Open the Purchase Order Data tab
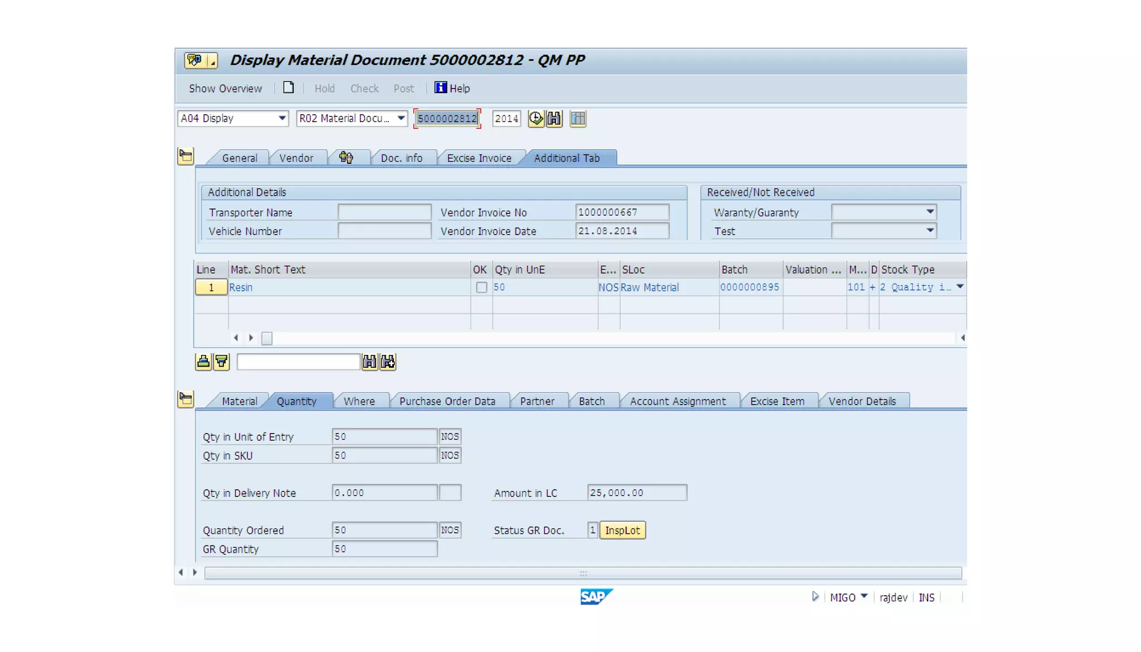The image size is (1141, 652). click(x=447, y=401)
